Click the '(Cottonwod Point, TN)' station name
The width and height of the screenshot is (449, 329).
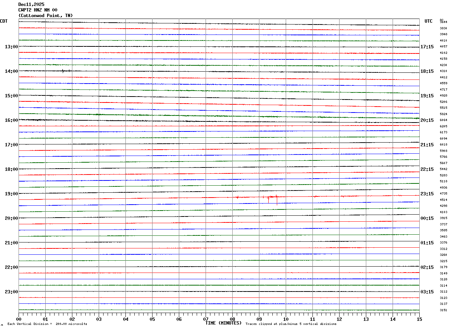pos(46,16)
